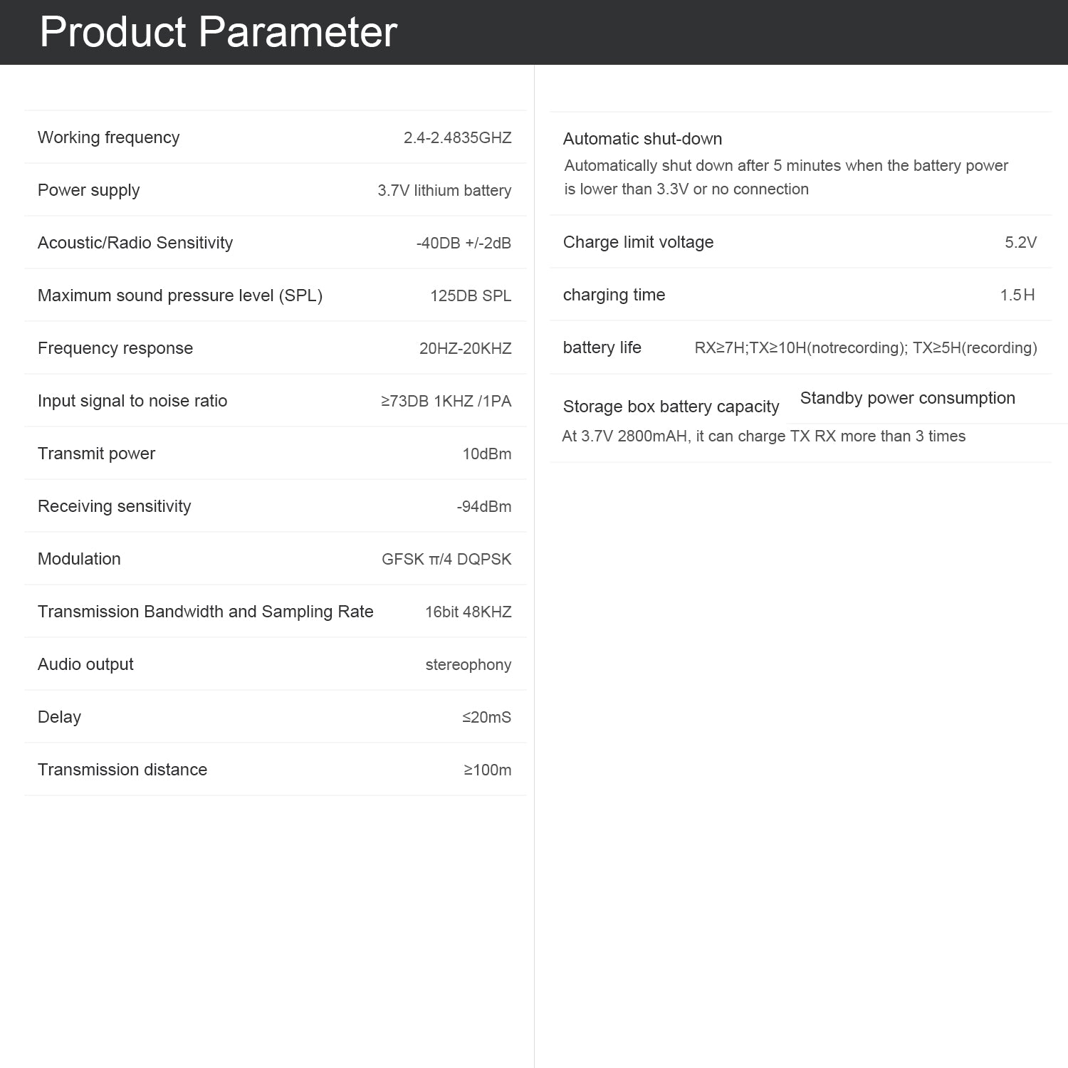Click the Automatic shut-down heading
Viewport: 1068px width, 1068px height.
[x=642, y=139]
